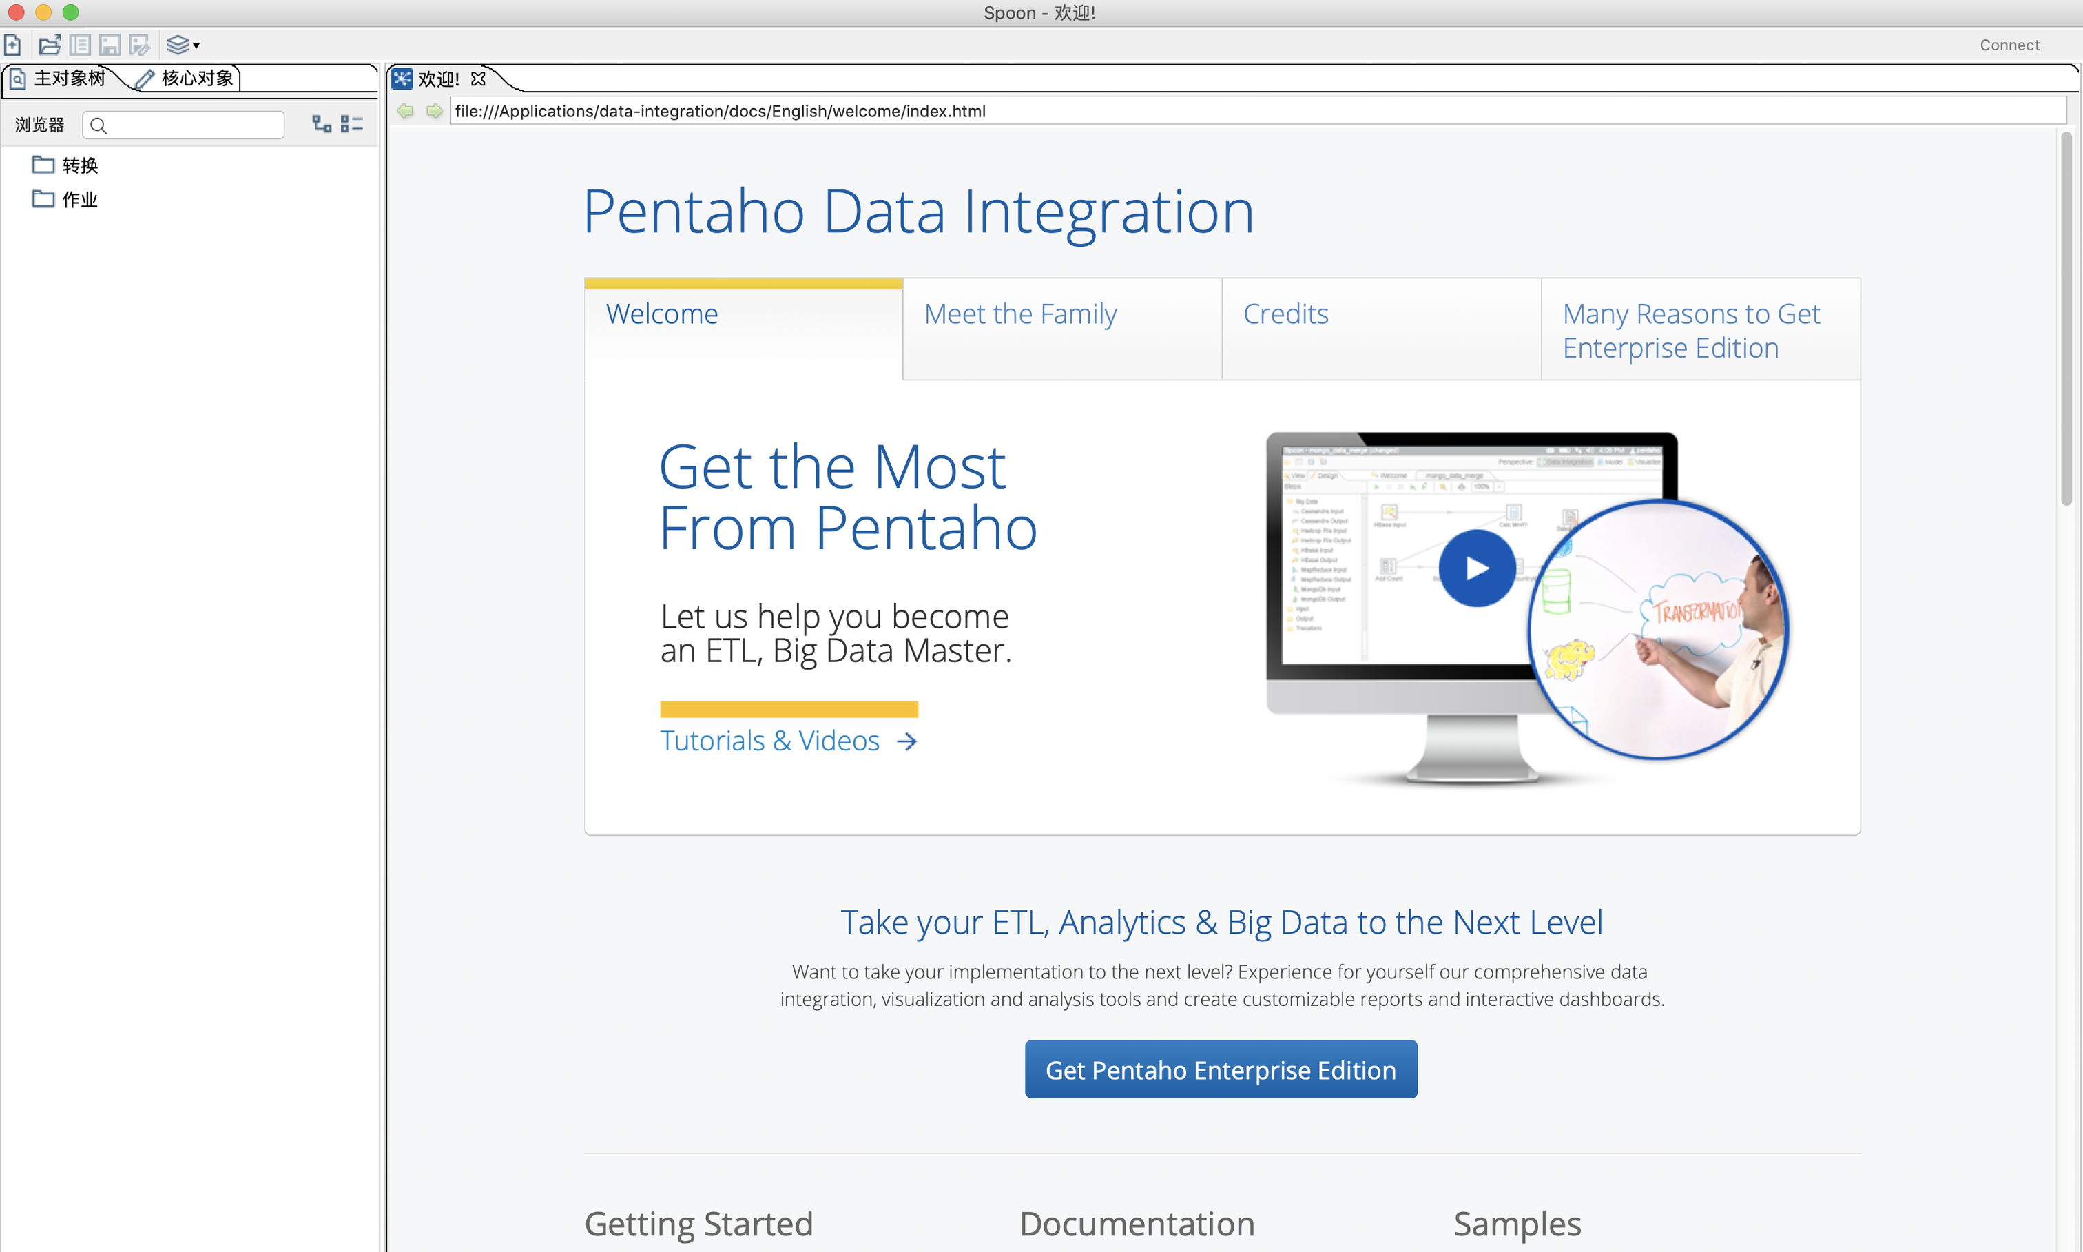Click the Documentation heading
Image resolution: width=2083 pixels, height=1252 pixels.
1137,1223
